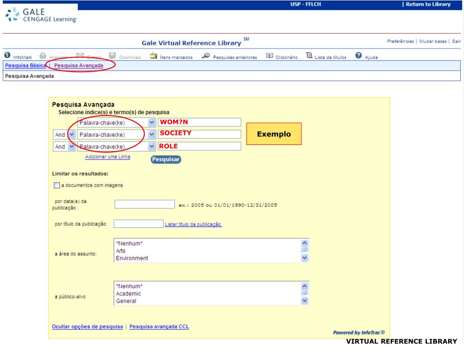This screenshot has width=464, height=348.
Task: Switch to the Pesquisa Básica tab
Action: click(x=25, y=65)
